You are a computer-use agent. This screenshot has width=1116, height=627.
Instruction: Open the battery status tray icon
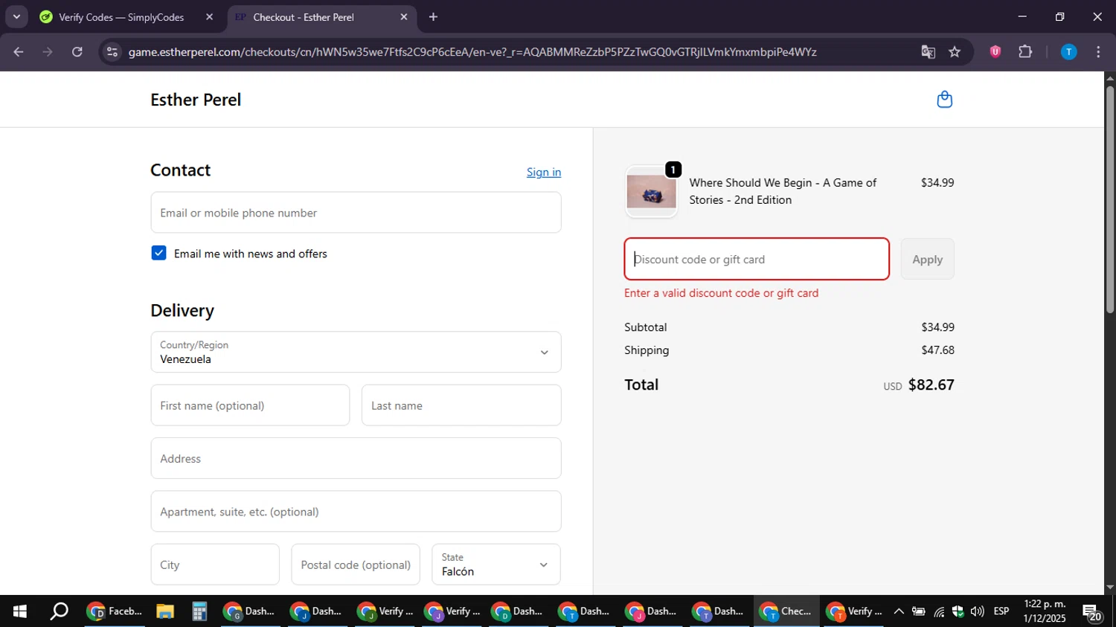[919, 611]
